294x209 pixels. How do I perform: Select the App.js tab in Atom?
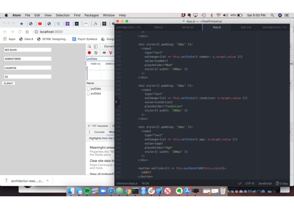[217, 27]
